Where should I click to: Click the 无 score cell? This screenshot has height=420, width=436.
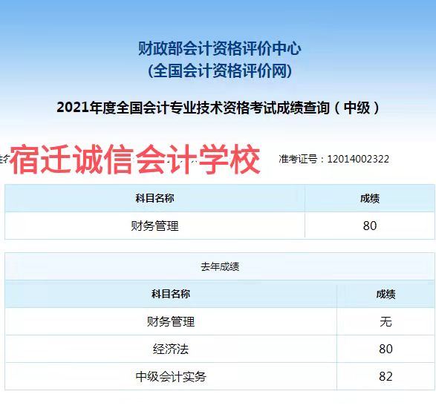click(x=385, y=321)
